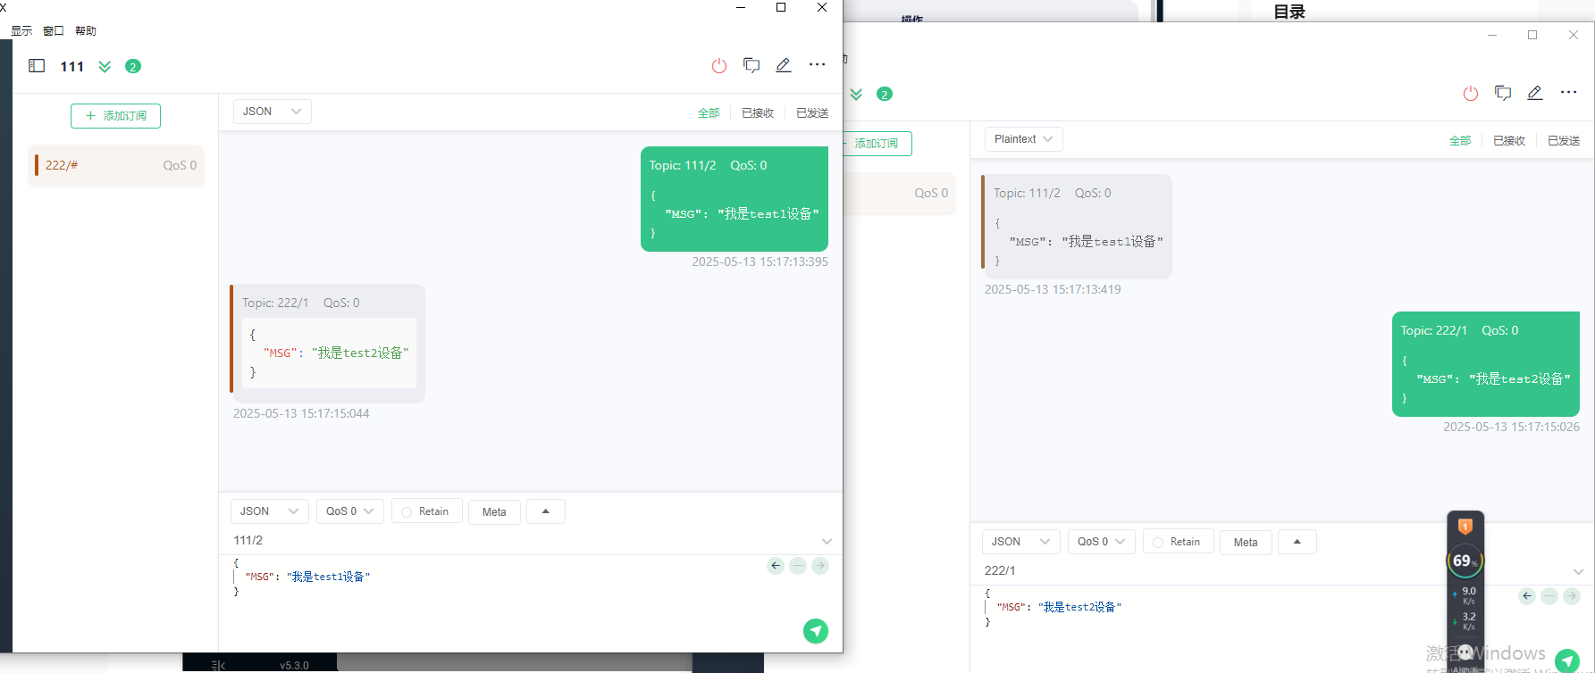Click topic field 222/1 in right window
1595x673 pixels.
coord(1274,570)
